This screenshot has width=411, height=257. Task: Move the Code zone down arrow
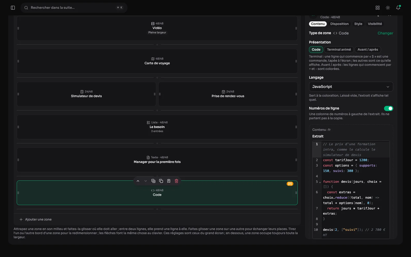(146, 181)
